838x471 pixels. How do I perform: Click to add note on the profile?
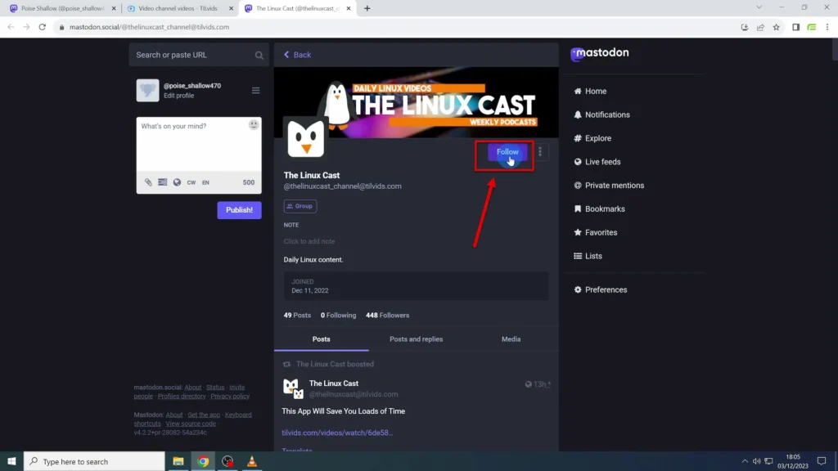309,241
